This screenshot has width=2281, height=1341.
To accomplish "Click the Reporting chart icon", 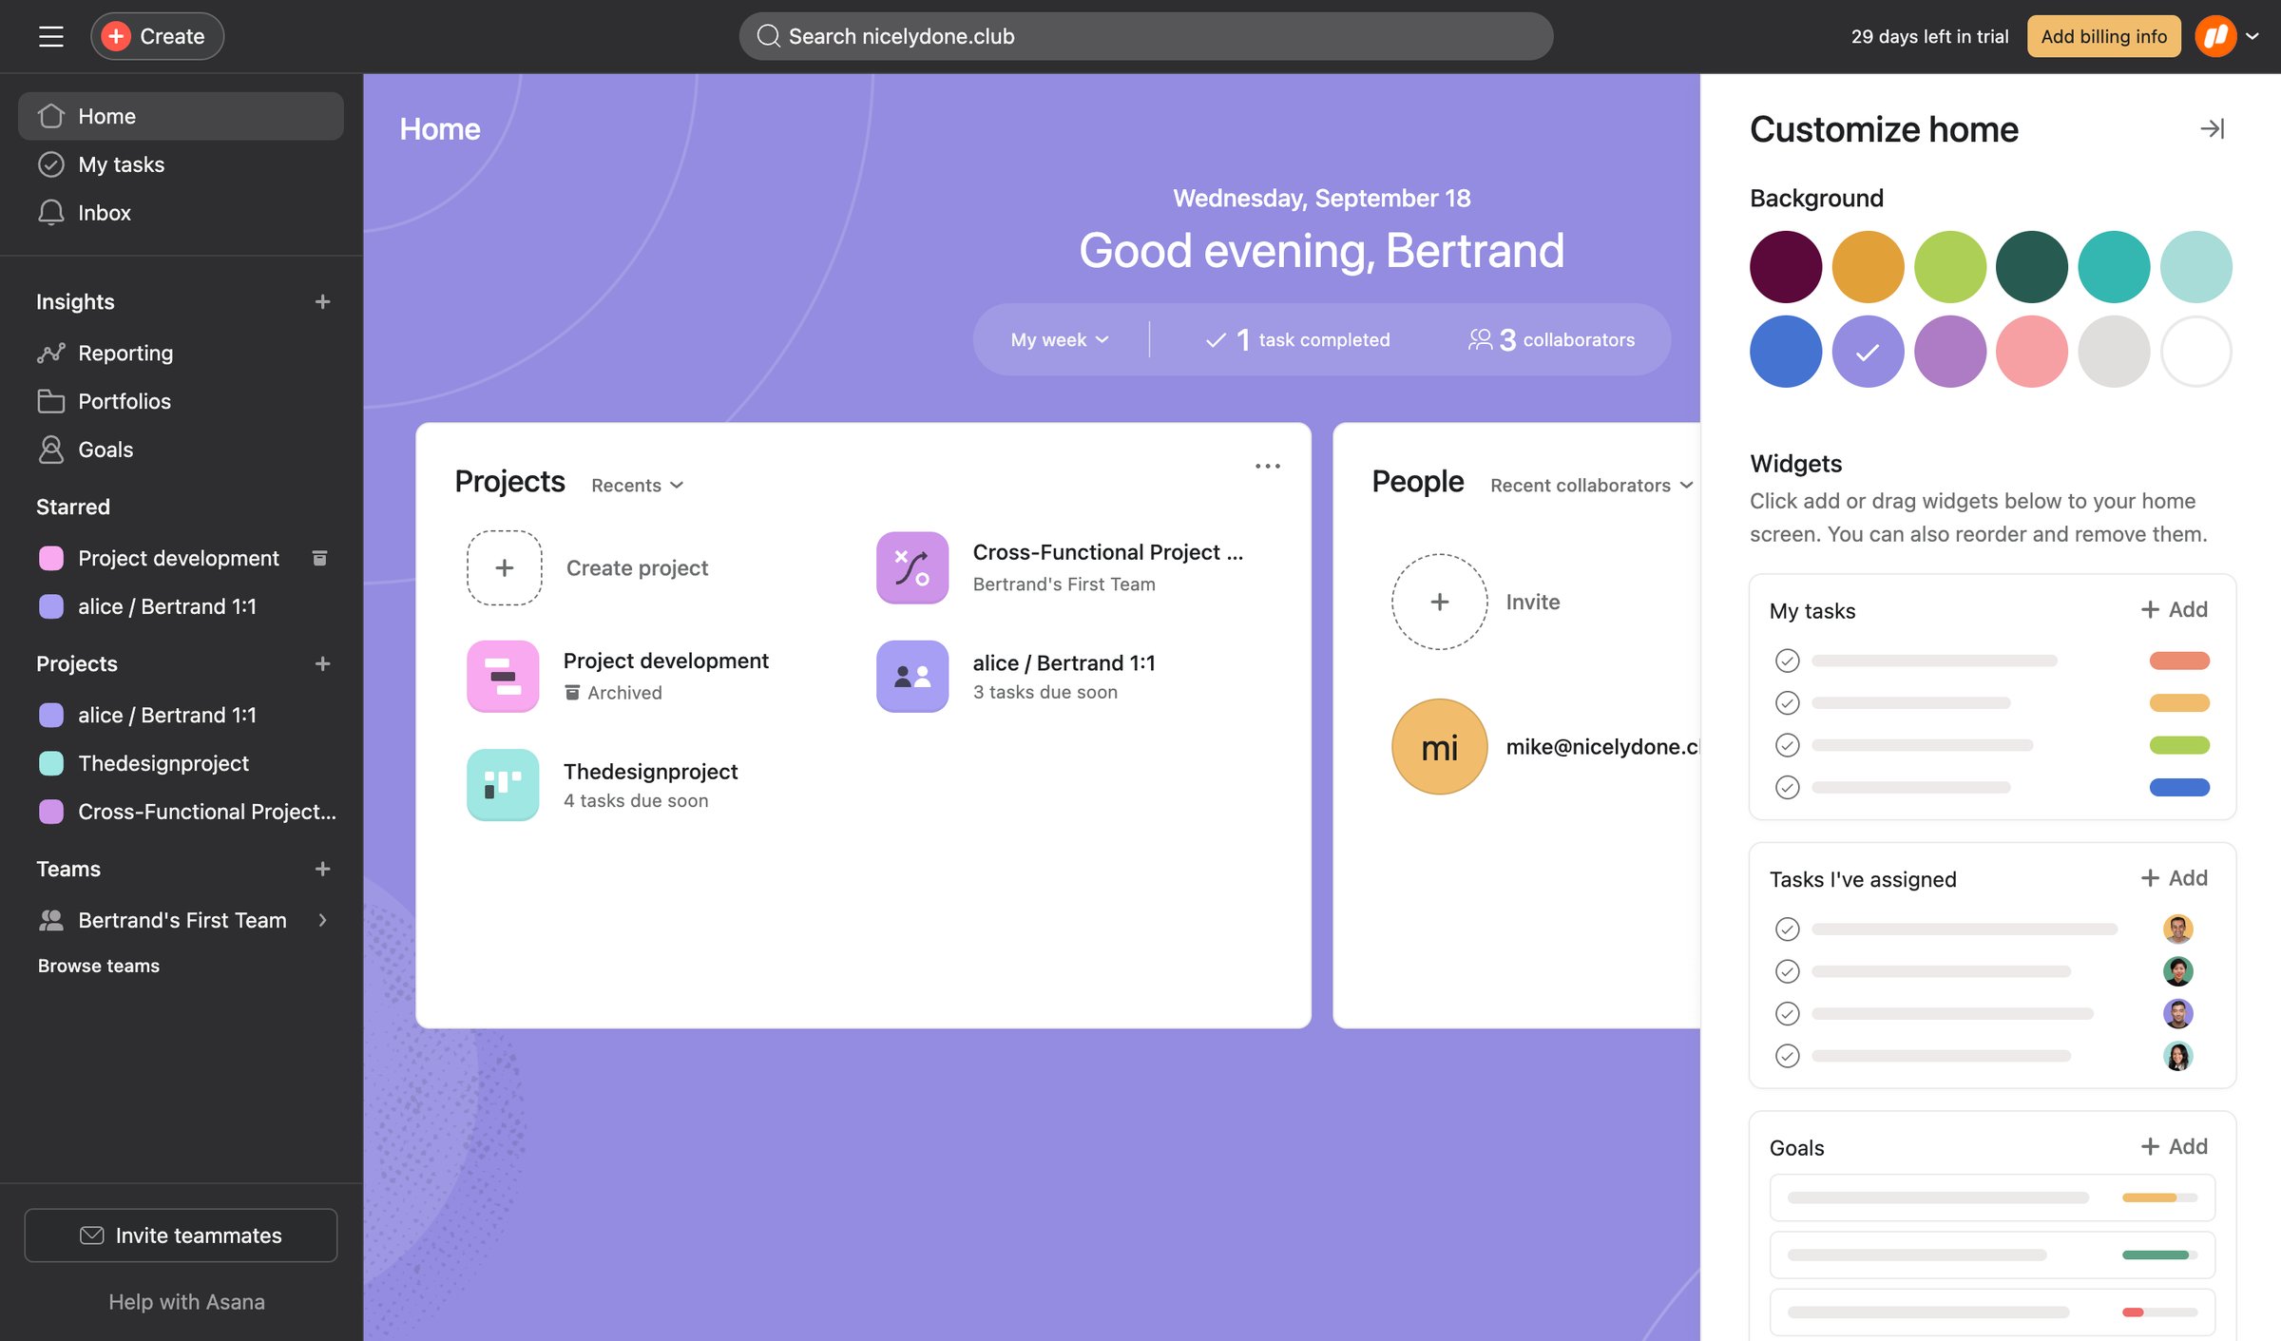I will (51, 353).
